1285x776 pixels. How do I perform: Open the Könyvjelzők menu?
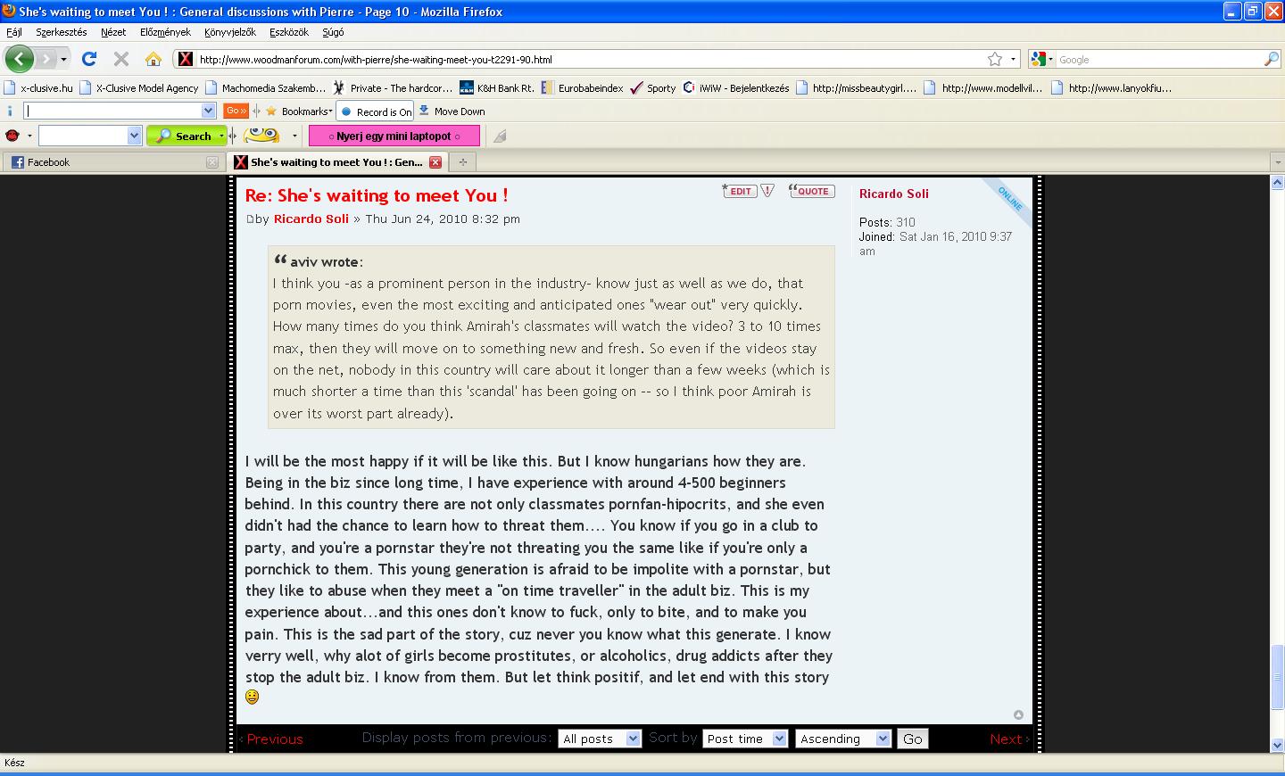[229, 32]
